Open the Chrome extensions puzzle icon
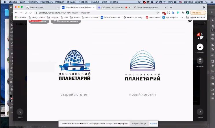This screenshot has height=128, width=215. coord(183,13)
